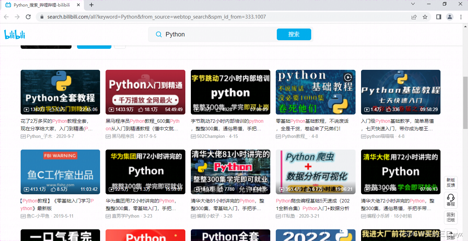Open title 零基础Python基础教程，不说废话
468x241 pixels.
[312, 125]
